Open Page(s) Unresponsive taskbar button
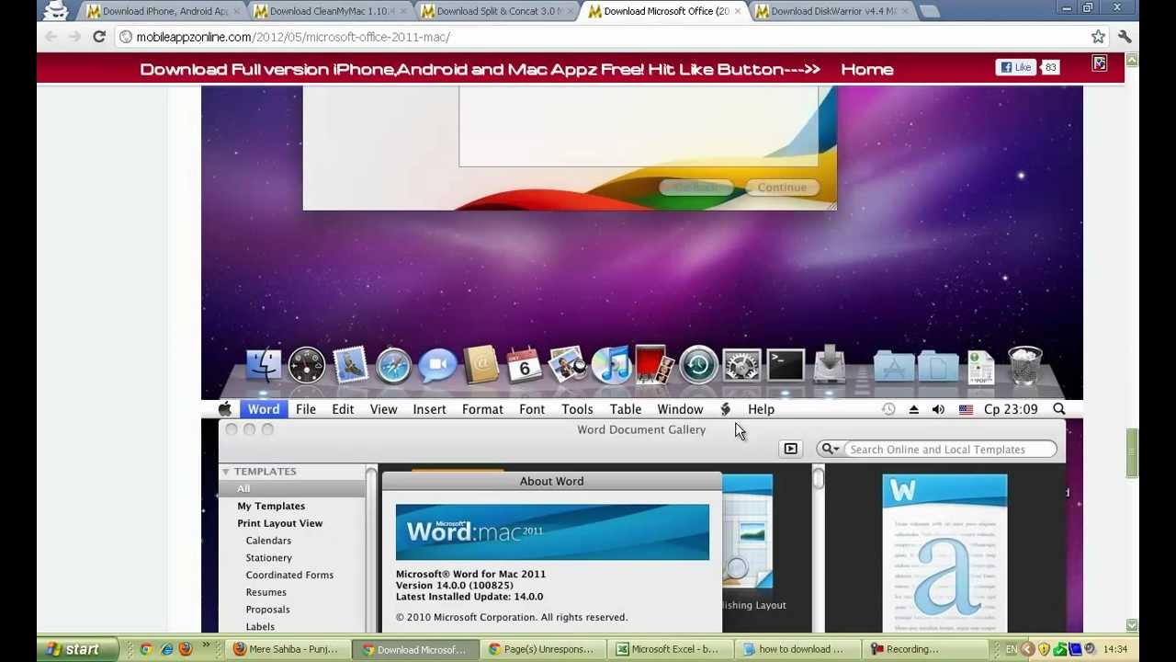 click(546, 649)
